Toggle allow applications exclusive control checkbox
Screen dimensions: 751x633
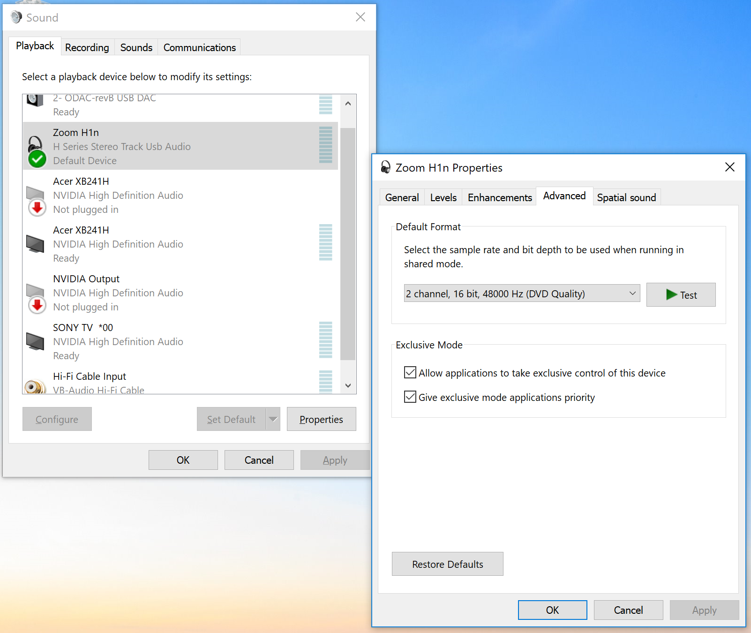point(410,373)
